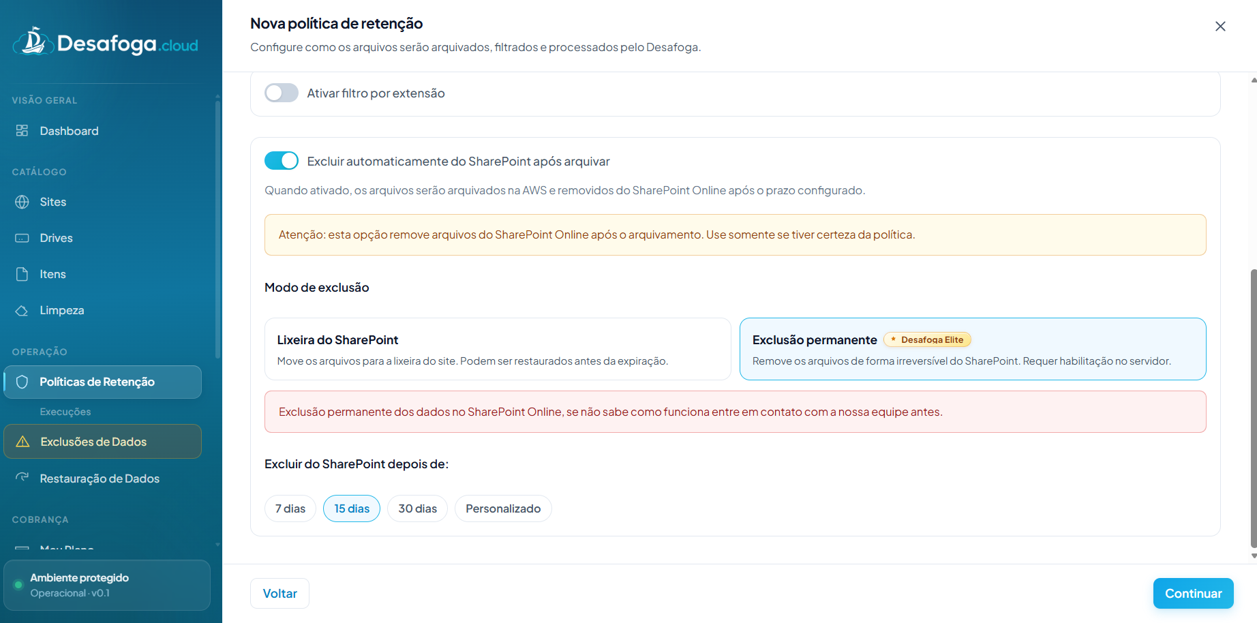Open Drives in the sidebar
This screenshot has height=623, width=1257.
click(x=103, y=238)
